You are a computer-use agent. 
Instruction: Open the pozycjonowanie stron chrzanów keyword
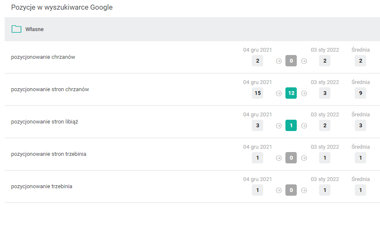[50, 89]
